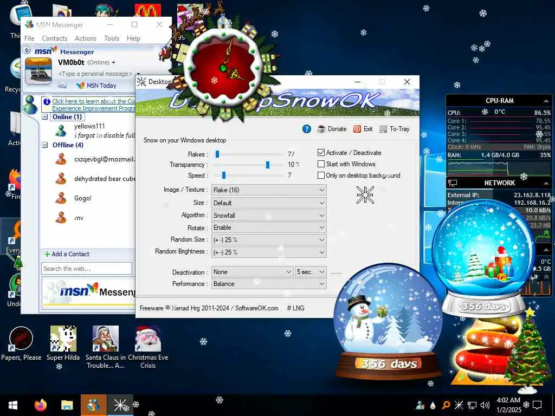Open the Performance dropdown showing Balance
The image size is (555, 416).
(x=269, y=284)
